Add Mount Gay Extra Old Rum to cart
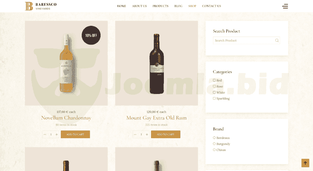Screen dimensions: 313x171 pyautogui.click(x=166, y=135)
